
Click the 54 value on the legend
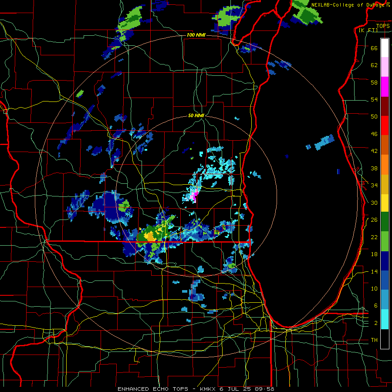(374, 99)
